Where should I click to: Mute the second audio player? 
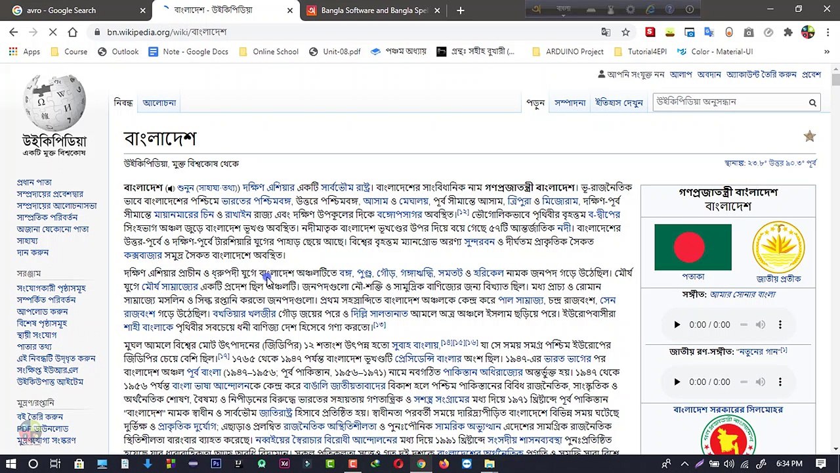pos(760,382)
